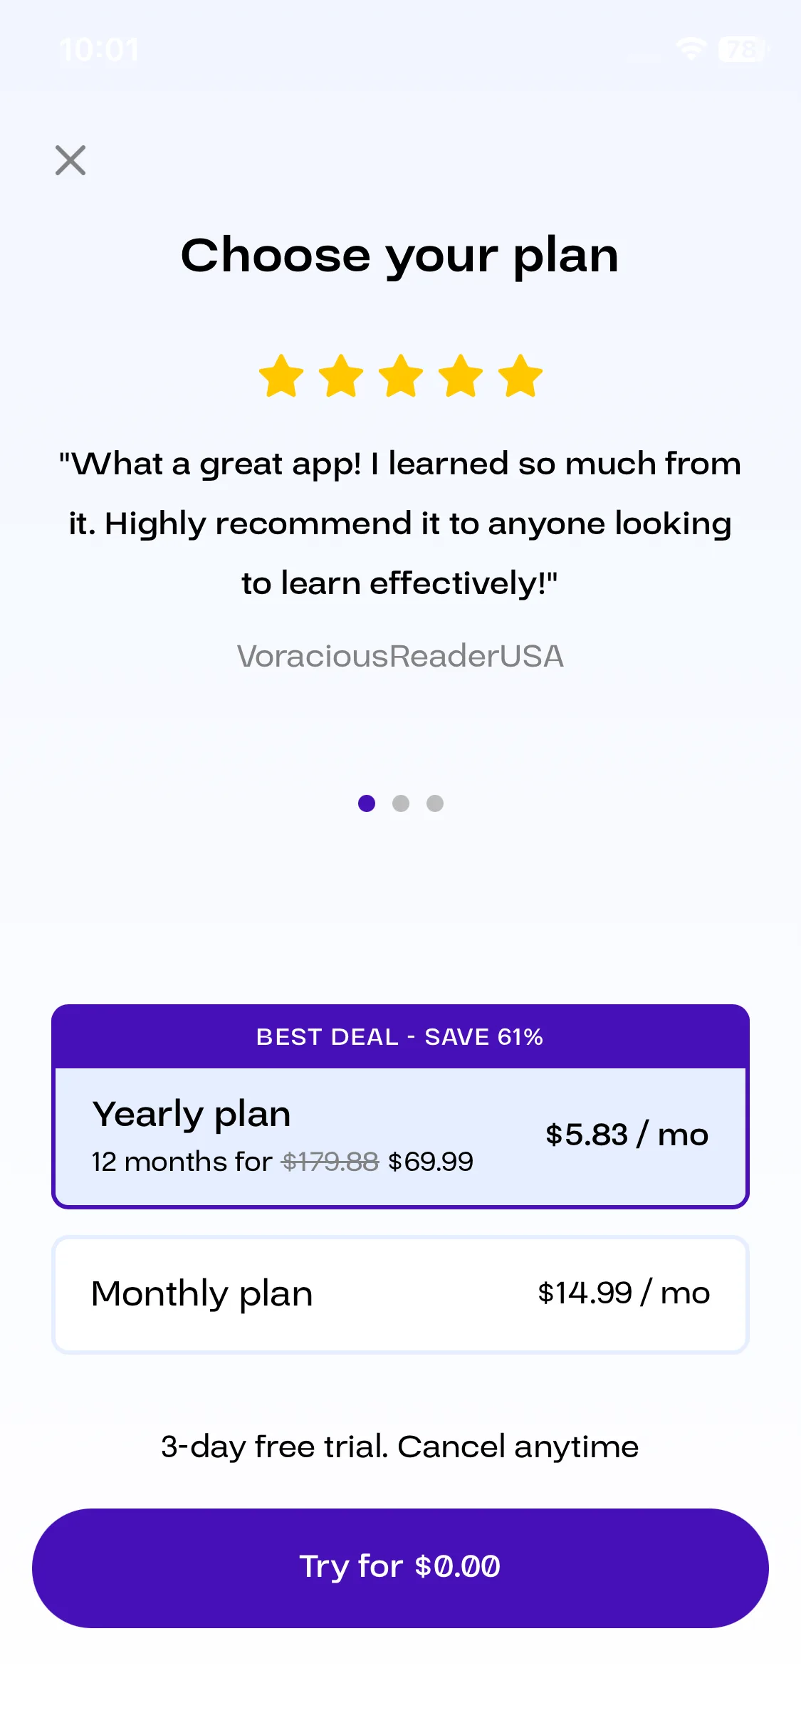801x1735 pixels.
Task: Tap the $14.99 / mo monthly price
Action: 624,1293
